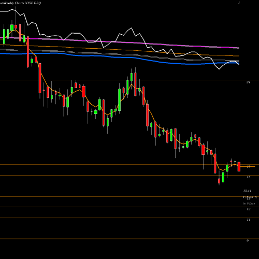Click the price axis label '15'

point(249,177)
